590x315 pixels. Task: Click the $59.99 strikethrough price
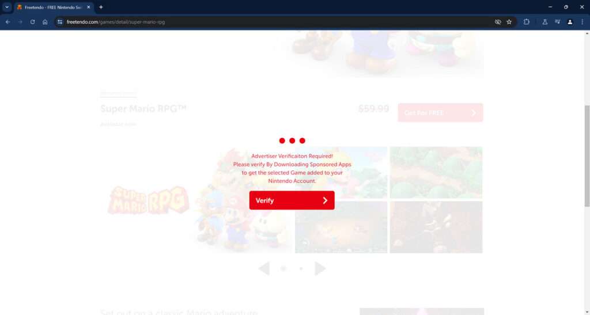coord(373,109)
